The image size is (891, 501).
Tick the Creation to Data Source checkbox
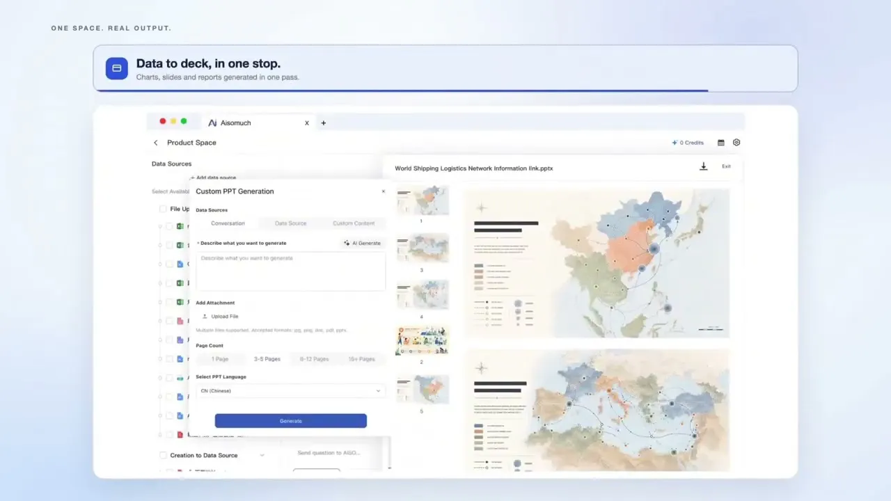(x=163, y=455)
